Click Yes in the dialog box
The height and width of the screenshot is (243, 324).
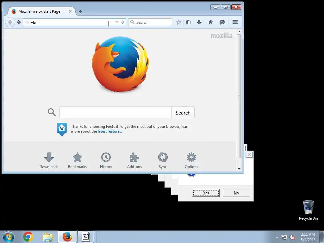pos(206,193)
